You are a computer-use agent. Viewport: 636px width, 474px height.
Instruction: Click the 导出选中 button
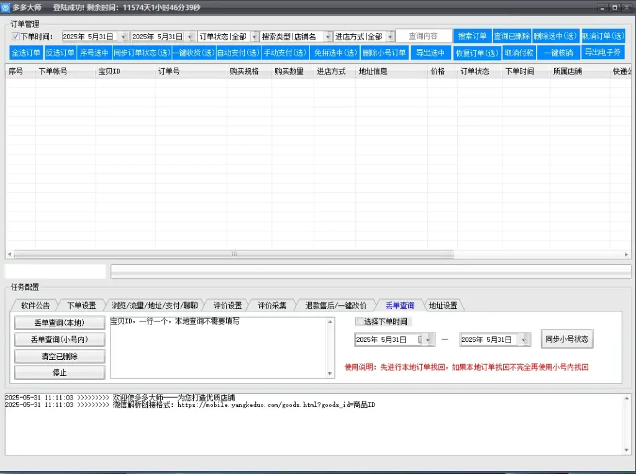pos(431,53)
